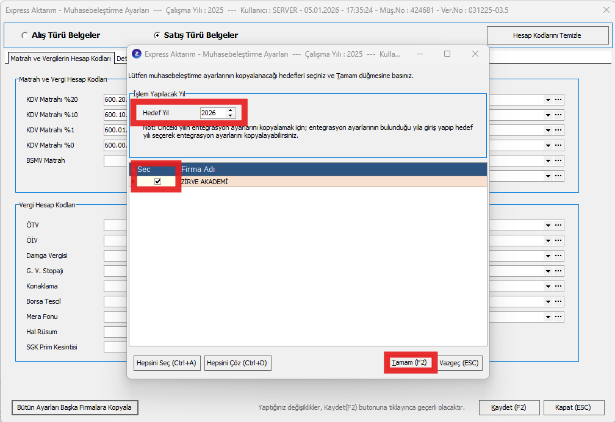Close the main Muhasebeleştirme Ayarları window
Viewport: 615px width, 422px height.
[606, 10]
